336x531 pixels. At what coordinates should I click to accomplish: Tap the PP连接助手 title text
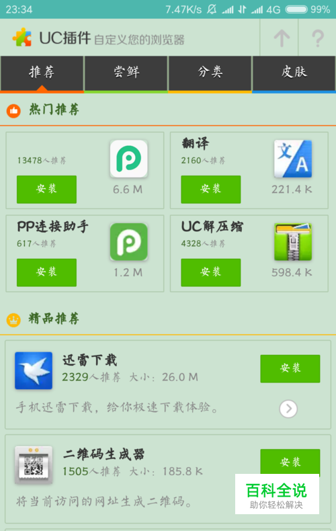point(53,227)
